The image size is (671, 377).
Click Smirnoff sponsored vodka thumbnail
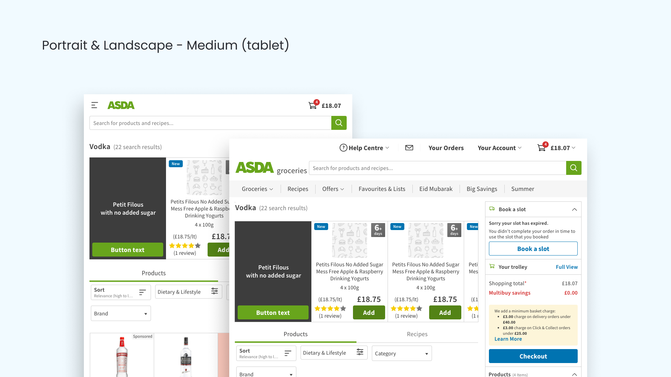[122, 357]
